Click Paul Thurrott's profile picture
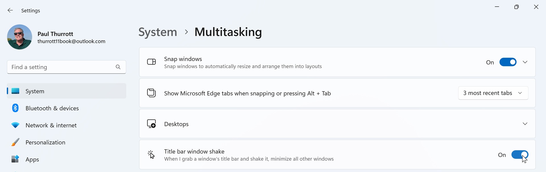This screenshot has width=546, height=172. [x=20, y=37]
